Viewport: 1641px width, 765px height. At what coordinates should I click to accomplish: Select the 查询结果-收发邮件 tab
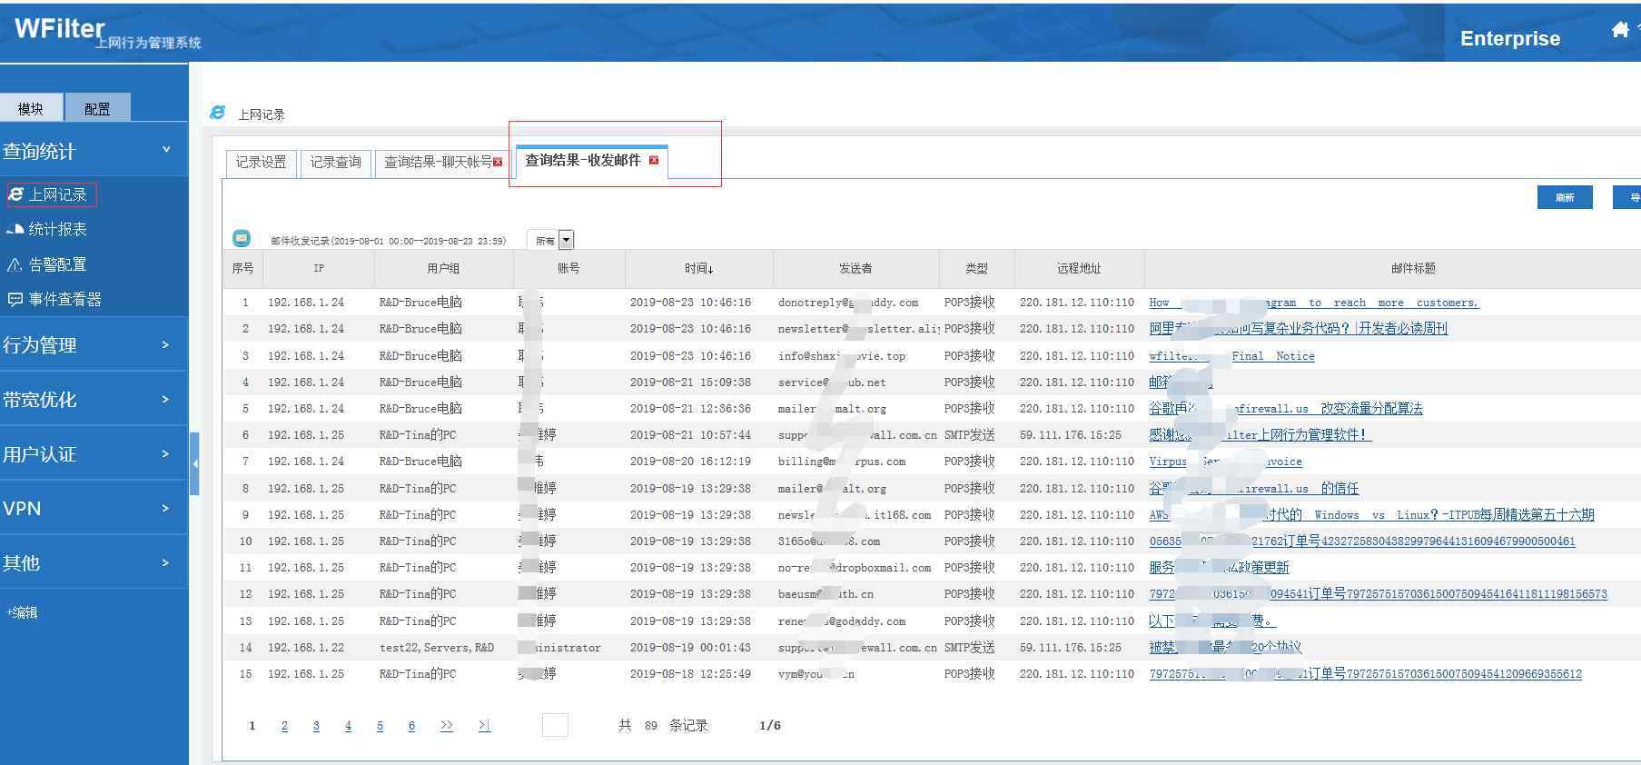tap(583, 160)
